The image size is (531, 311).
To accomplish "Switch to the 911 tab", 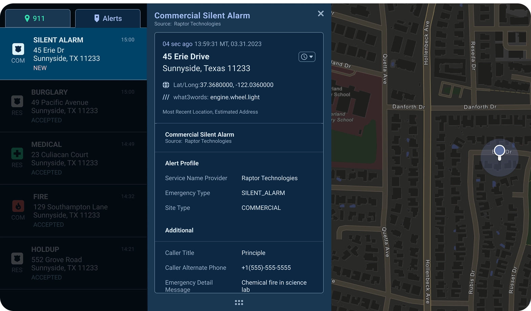I will (38, 19).
